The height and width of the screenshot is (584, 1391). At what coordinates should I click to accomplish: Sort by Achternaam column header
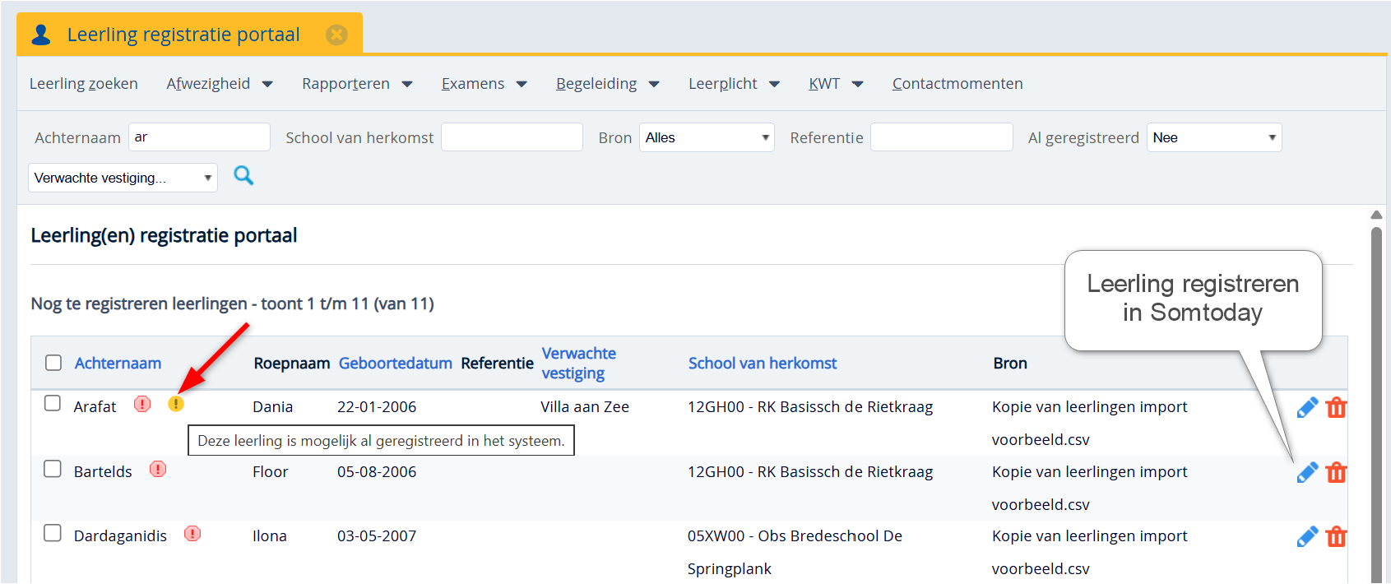pyautogui.click(x=118, y=363)
